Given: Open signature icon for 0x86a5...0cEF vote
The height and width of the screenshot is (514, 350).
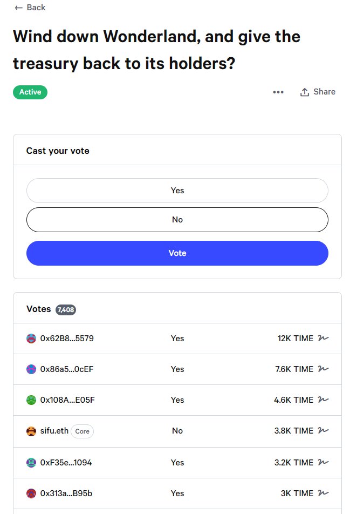Looking at the screenshot, I should (324, 369).
